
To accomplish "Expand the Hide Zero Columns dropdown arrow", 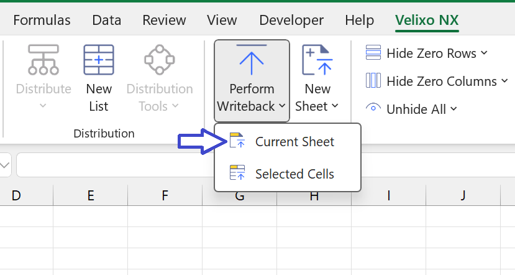I will [504, 81].
